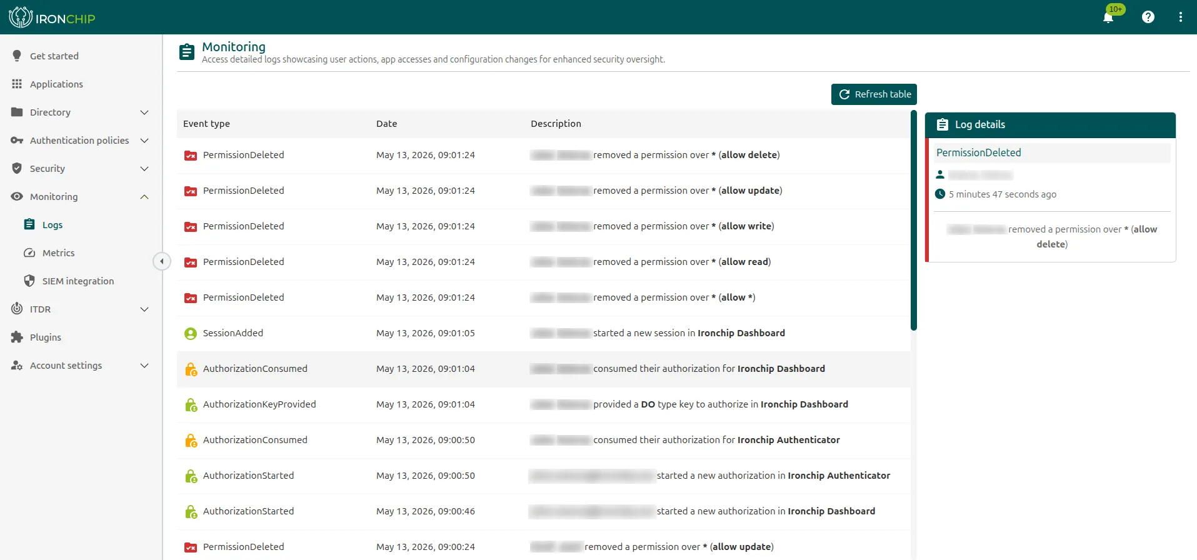Viewport: 1197px width, 560px height.
Task: Click the Authentication policies key icon
Action: [x=17, y=140]
